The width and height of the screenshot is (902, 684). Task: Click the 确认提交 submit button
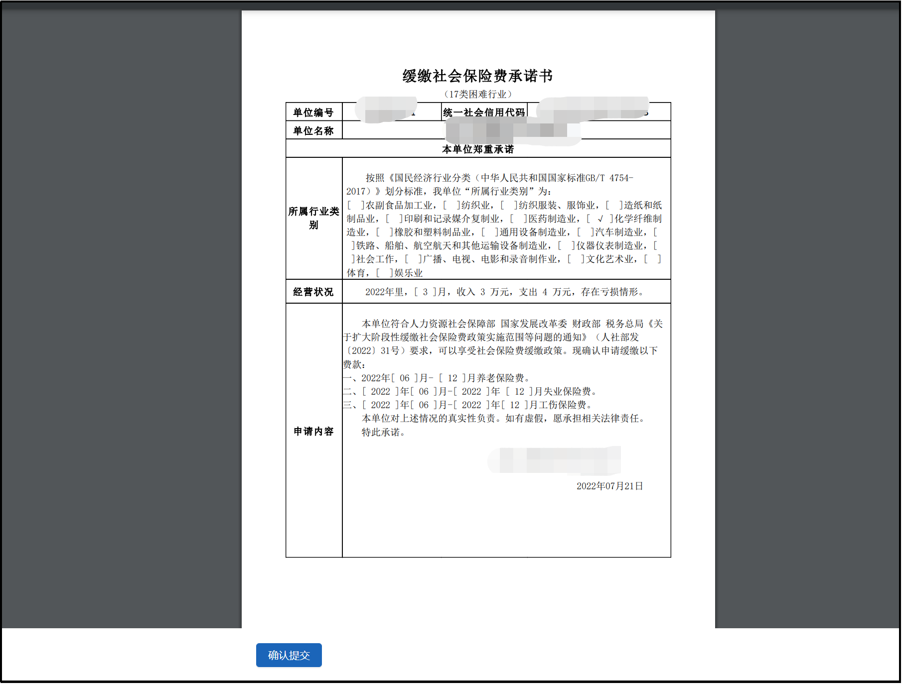click(289, 656)
